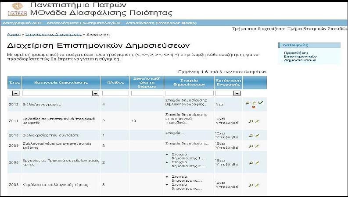This screenshot has width=348, height=197.
Task: Click the value 40 in Σύνολο column
Action: tap(133, 121)
